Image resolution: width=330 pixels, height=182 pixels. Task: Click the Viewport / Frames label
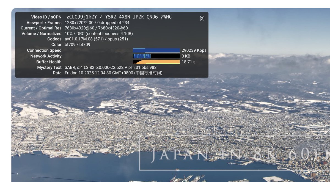coord(44,23)
